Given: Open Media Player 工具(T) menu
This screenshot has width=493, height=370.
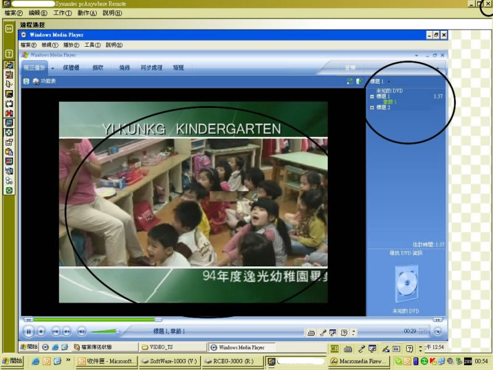Looking at the screenshot, I should 92,45.
